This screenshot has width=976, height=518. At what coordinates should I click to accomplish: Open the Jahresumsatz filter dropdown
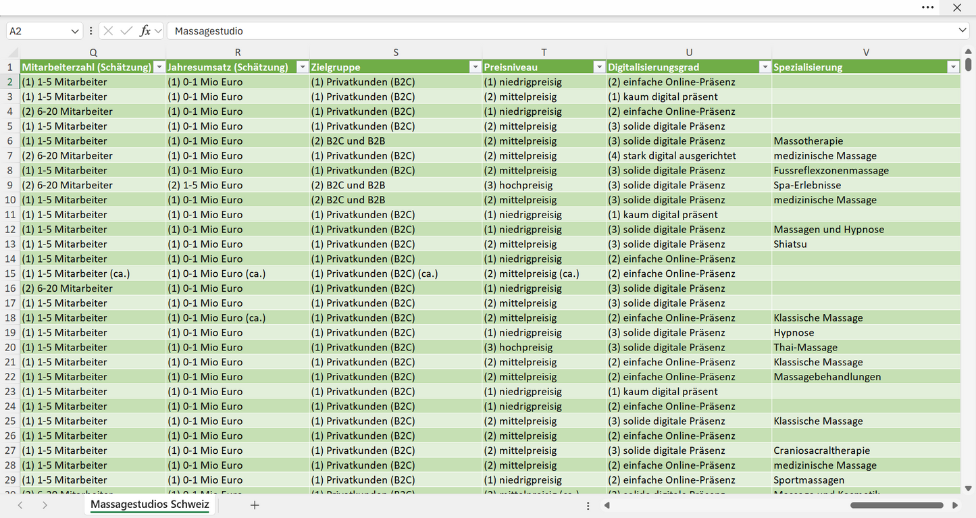point(303,67)
